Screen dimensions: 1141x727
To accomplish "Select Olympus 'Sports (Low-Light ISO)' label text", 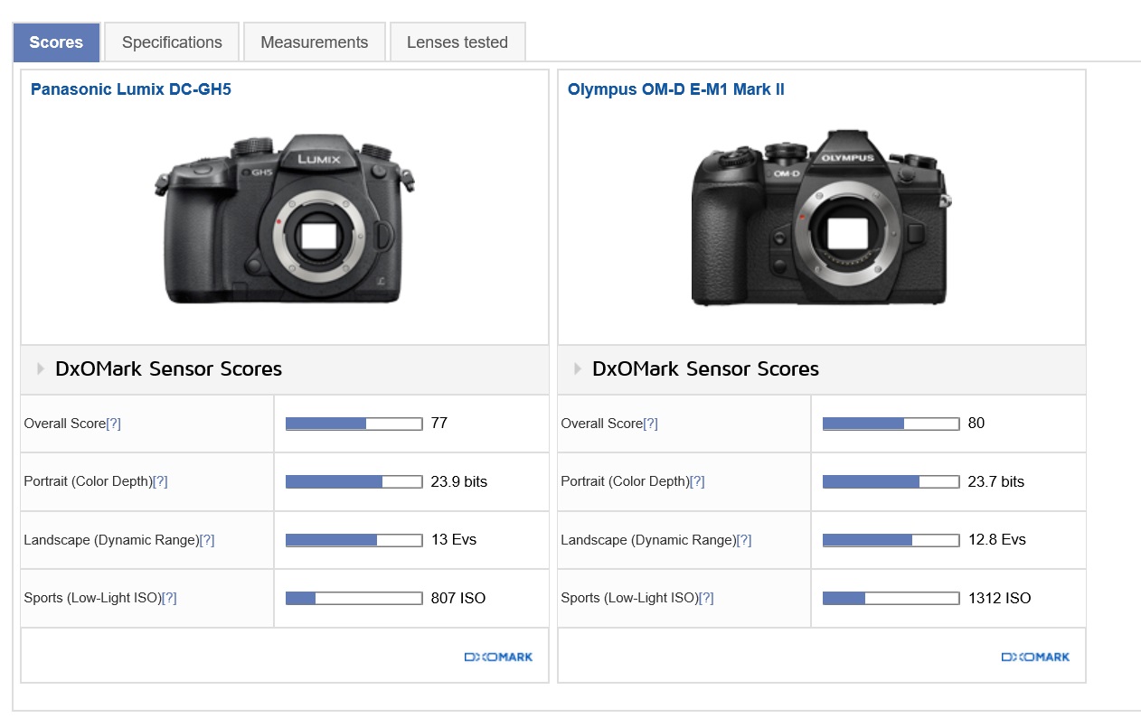I will [x=629, y=598].
